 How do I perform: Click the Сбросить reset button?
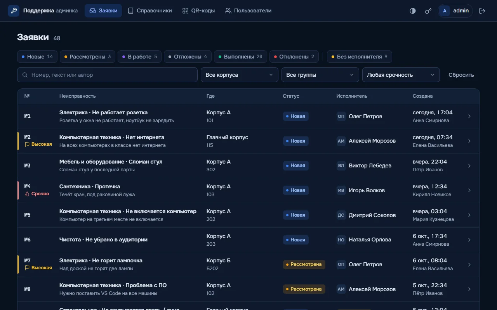(461, 75)
